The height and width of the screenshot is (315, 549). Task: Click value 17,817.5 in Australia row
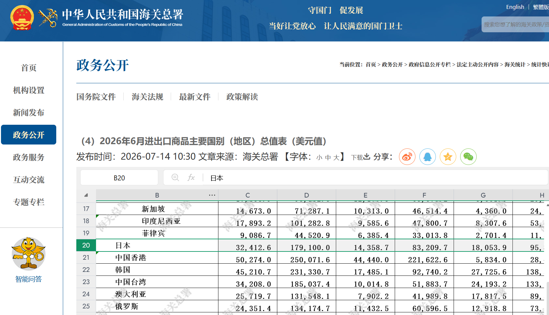point(489,296)
